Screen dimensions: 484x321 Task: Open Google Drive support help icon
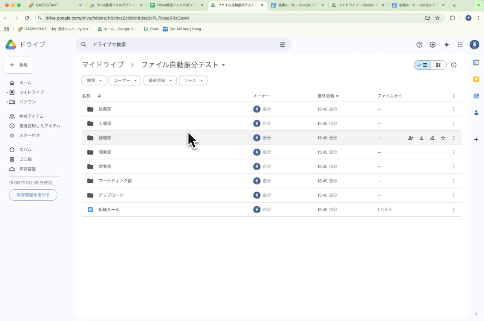(419, 45)
